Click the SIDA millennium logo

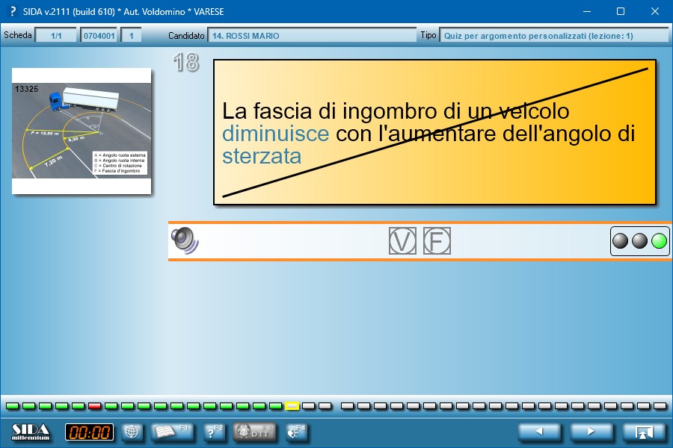pyautogui.click(x=31, y=432)
